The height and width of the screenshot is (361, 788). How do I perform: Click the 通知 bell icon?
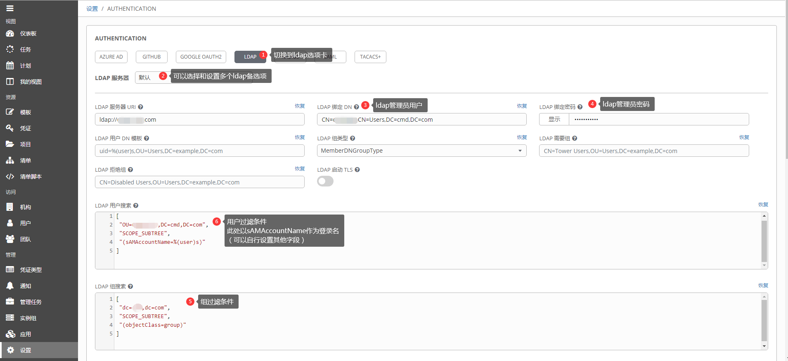point(10,285)
